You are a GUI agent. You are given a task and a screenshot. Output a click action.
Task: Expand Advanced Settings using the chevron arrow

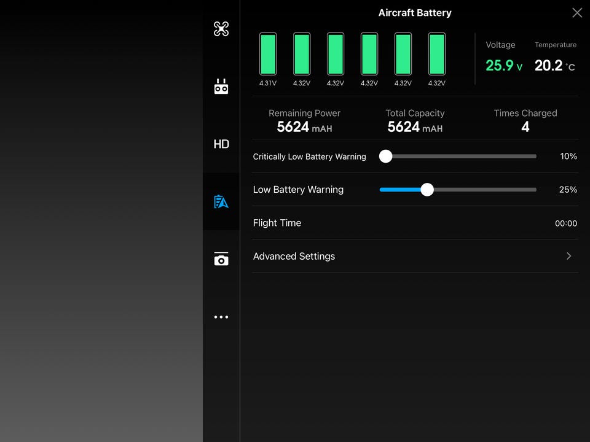tap(568, 257)
